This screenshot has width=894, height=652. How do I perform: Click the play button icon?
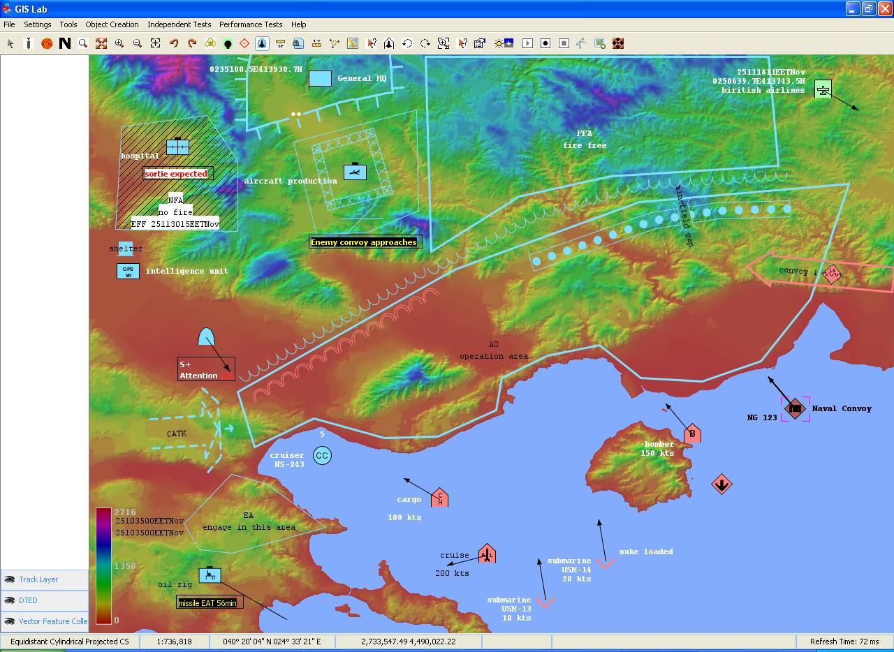click(527, 43)
